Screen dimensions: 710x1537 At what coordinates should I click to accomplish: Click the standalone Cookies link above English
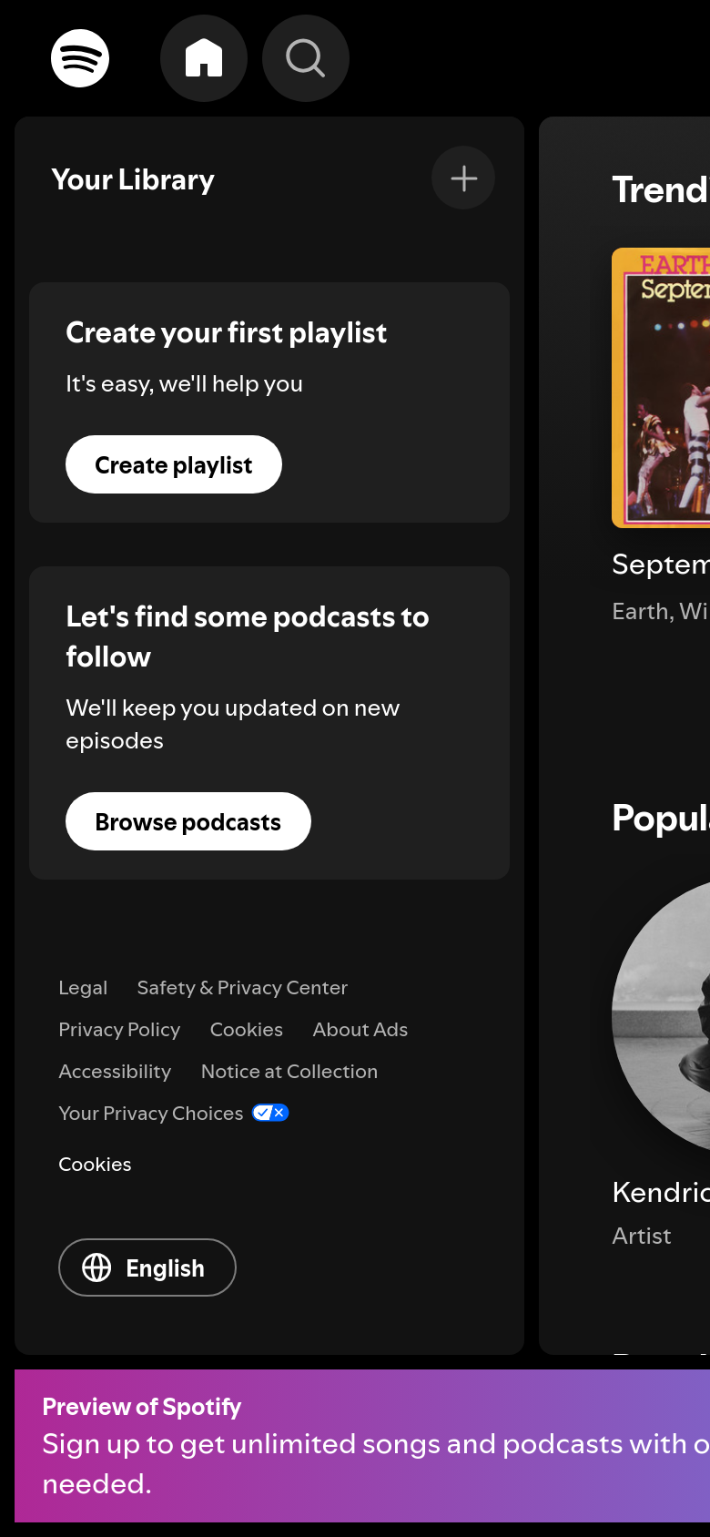(95, 1165)
